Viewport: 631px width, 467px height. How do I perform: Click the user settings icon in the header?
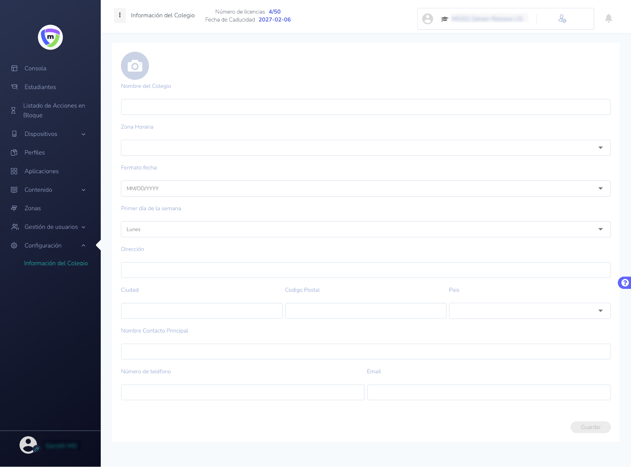[x=562, y=19]
